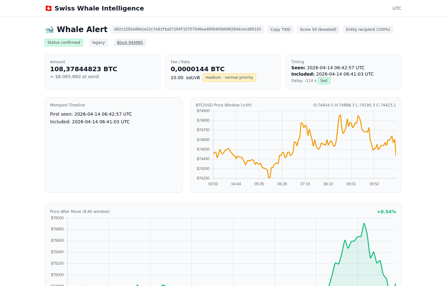Image resolution: width=446 pixels, height=286 pixels.
Task: Click the BTC/USD Price Window (±4h) label
Action: [x=224, y=105]
